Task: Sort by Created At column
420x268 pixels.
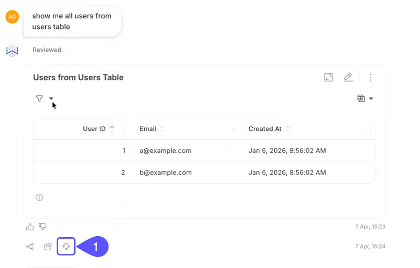Action: (x=288, y=129)
